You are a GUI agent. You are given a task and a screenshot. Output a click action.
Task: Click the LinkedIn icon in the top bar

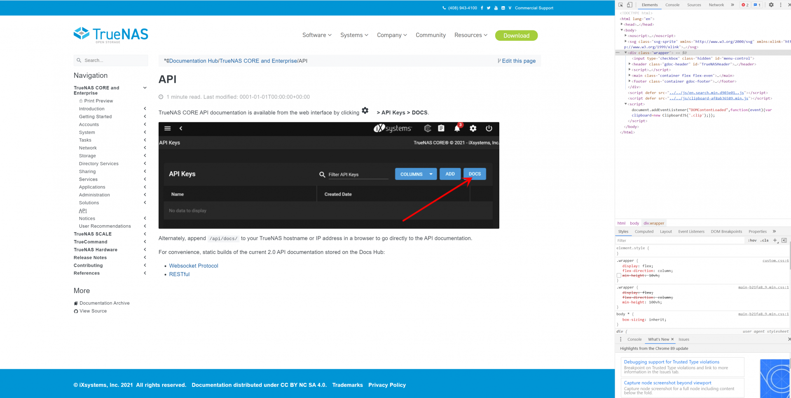(503, 8)
